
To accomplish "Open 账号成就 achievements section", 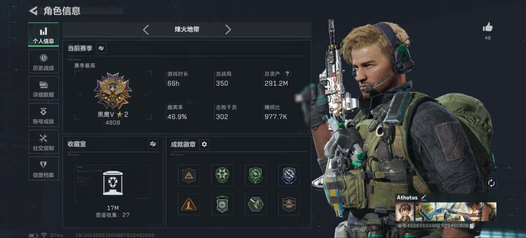I will 44,115.
